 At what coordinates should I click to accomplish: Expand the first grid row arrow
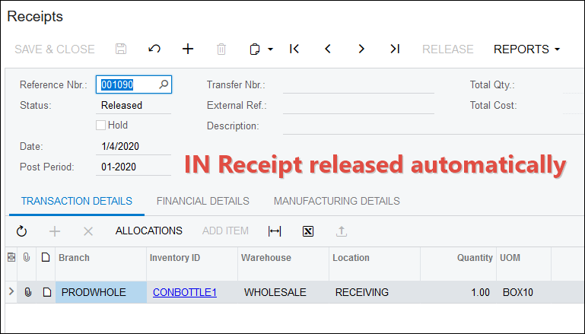click(x=11, y=291)
